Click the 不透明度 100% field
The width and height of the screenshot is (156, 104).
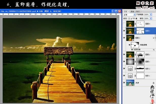(x=147, y=15)
